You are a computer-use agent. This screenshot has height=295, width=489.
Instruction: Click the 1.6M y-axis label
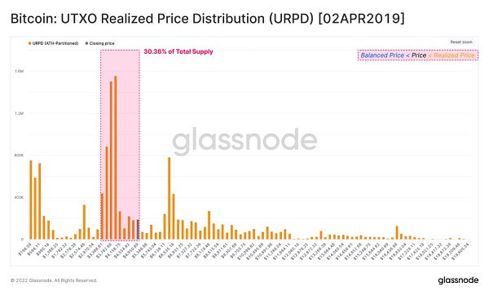(x=19, y=72)
